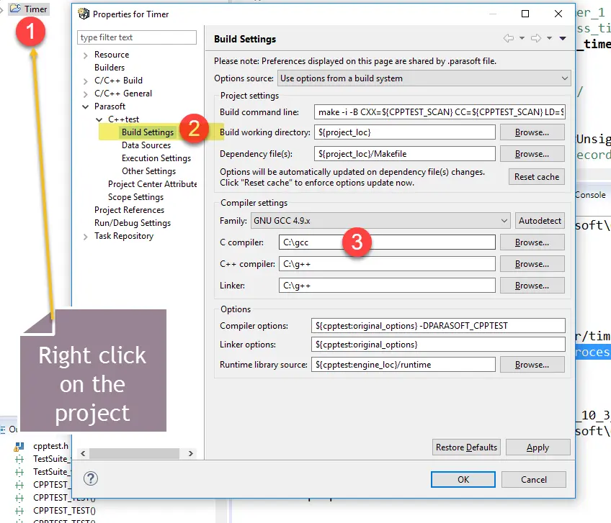
Task: Open Run/Debug Settings page
Action: point(133,223)
